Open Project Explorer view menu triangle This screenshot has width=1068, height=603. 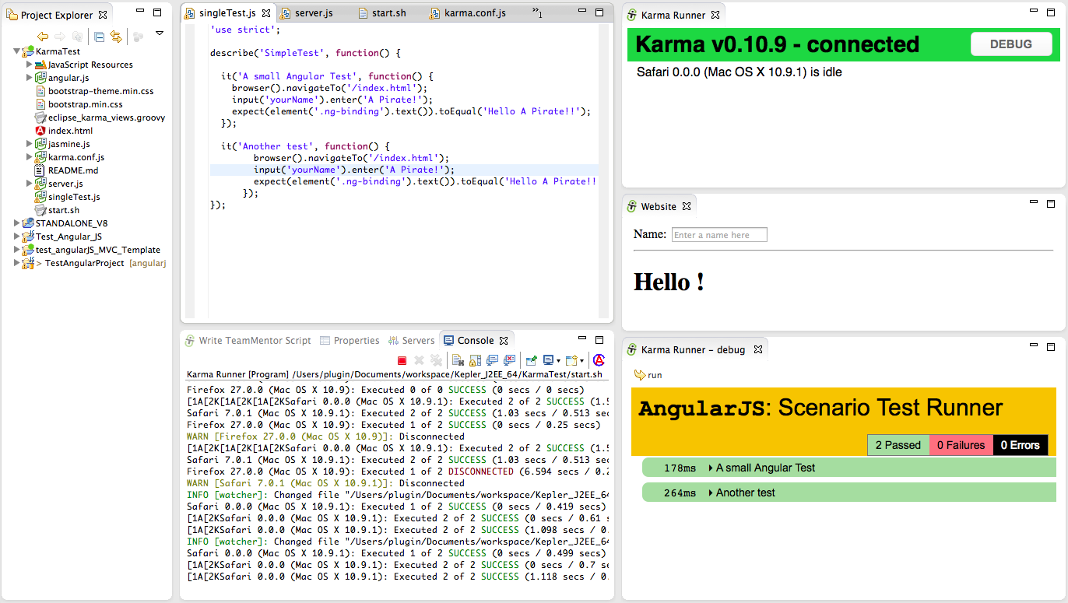point(160,33)
